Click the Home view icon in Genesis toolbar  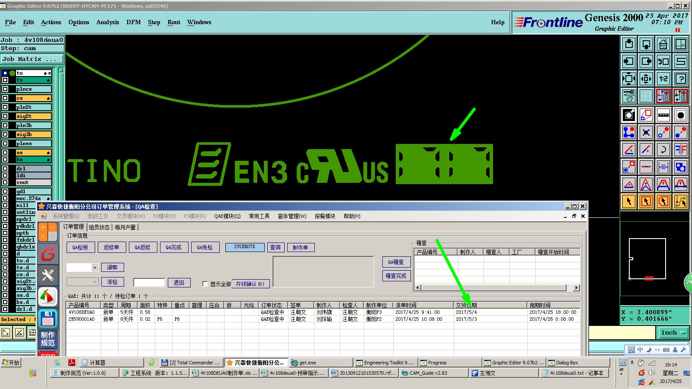click(x=663, y=44)
